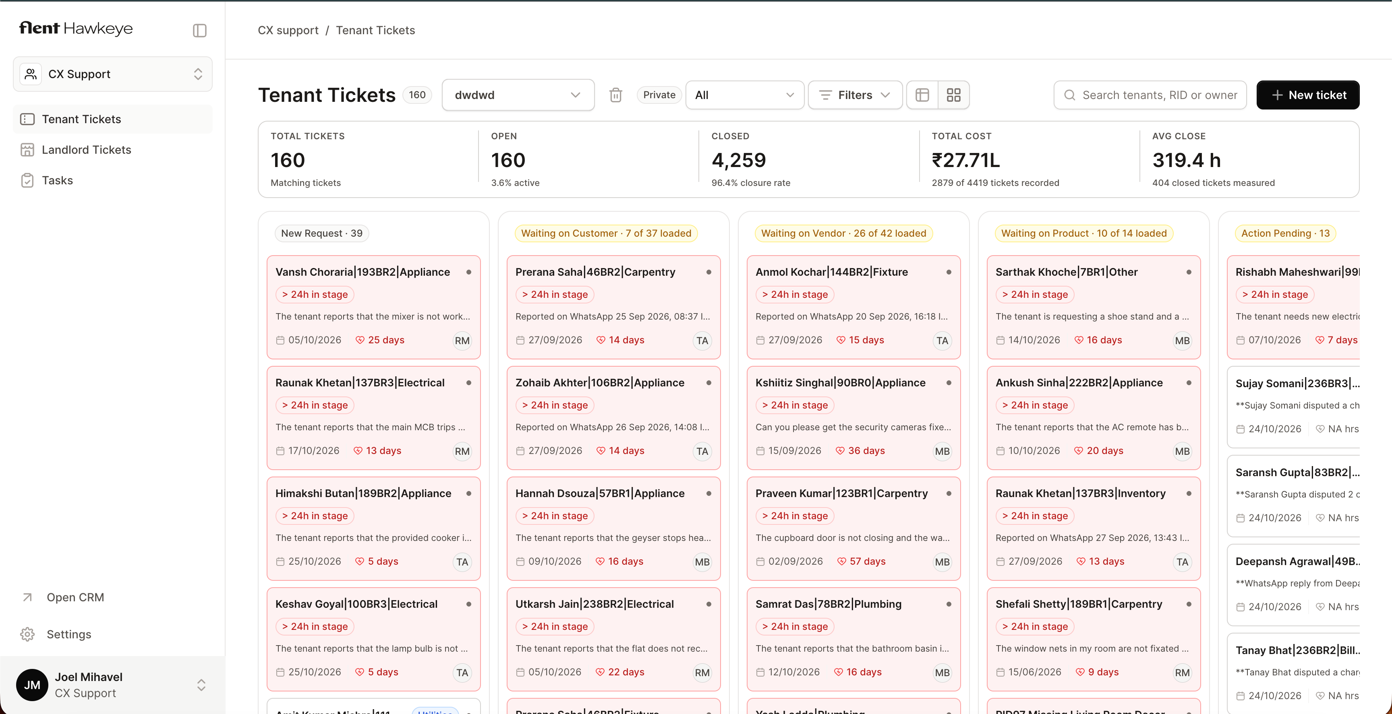Image resolution: width=1392 pixels, height=714 pixels.
Task: Open Tenant Tickets in sidebar
Action: [112, 120]
